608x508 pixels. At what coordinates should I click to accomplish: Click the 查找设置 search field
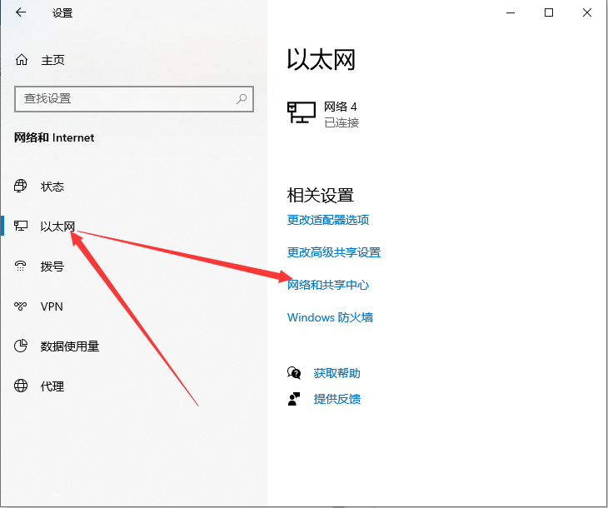pyautogui.click(x=125, y=98)
